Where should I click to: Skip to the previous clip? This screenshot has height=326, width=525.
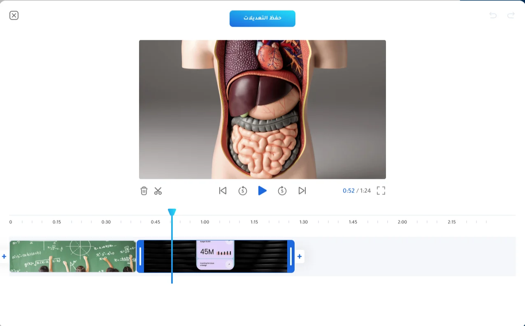(x=223, y=191)
